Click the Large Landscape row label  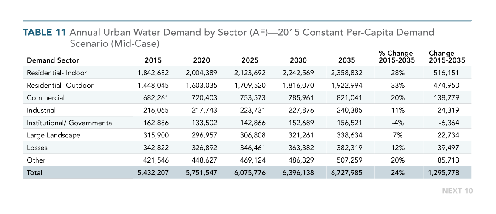54,135
